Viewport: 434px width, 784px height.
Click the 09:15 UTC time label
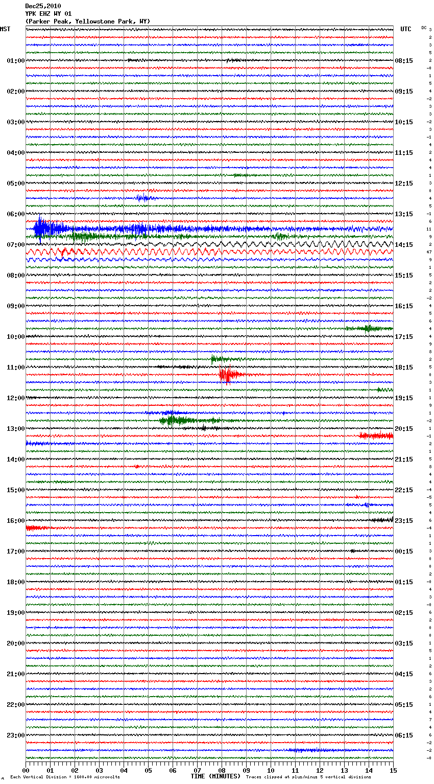point(404,91)
